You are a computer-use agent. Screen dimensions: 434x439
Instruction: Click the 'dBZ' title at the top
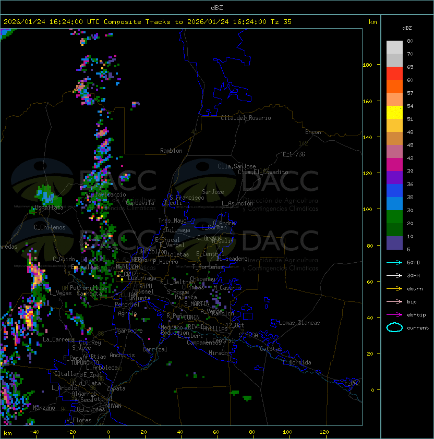click(217, 7)
